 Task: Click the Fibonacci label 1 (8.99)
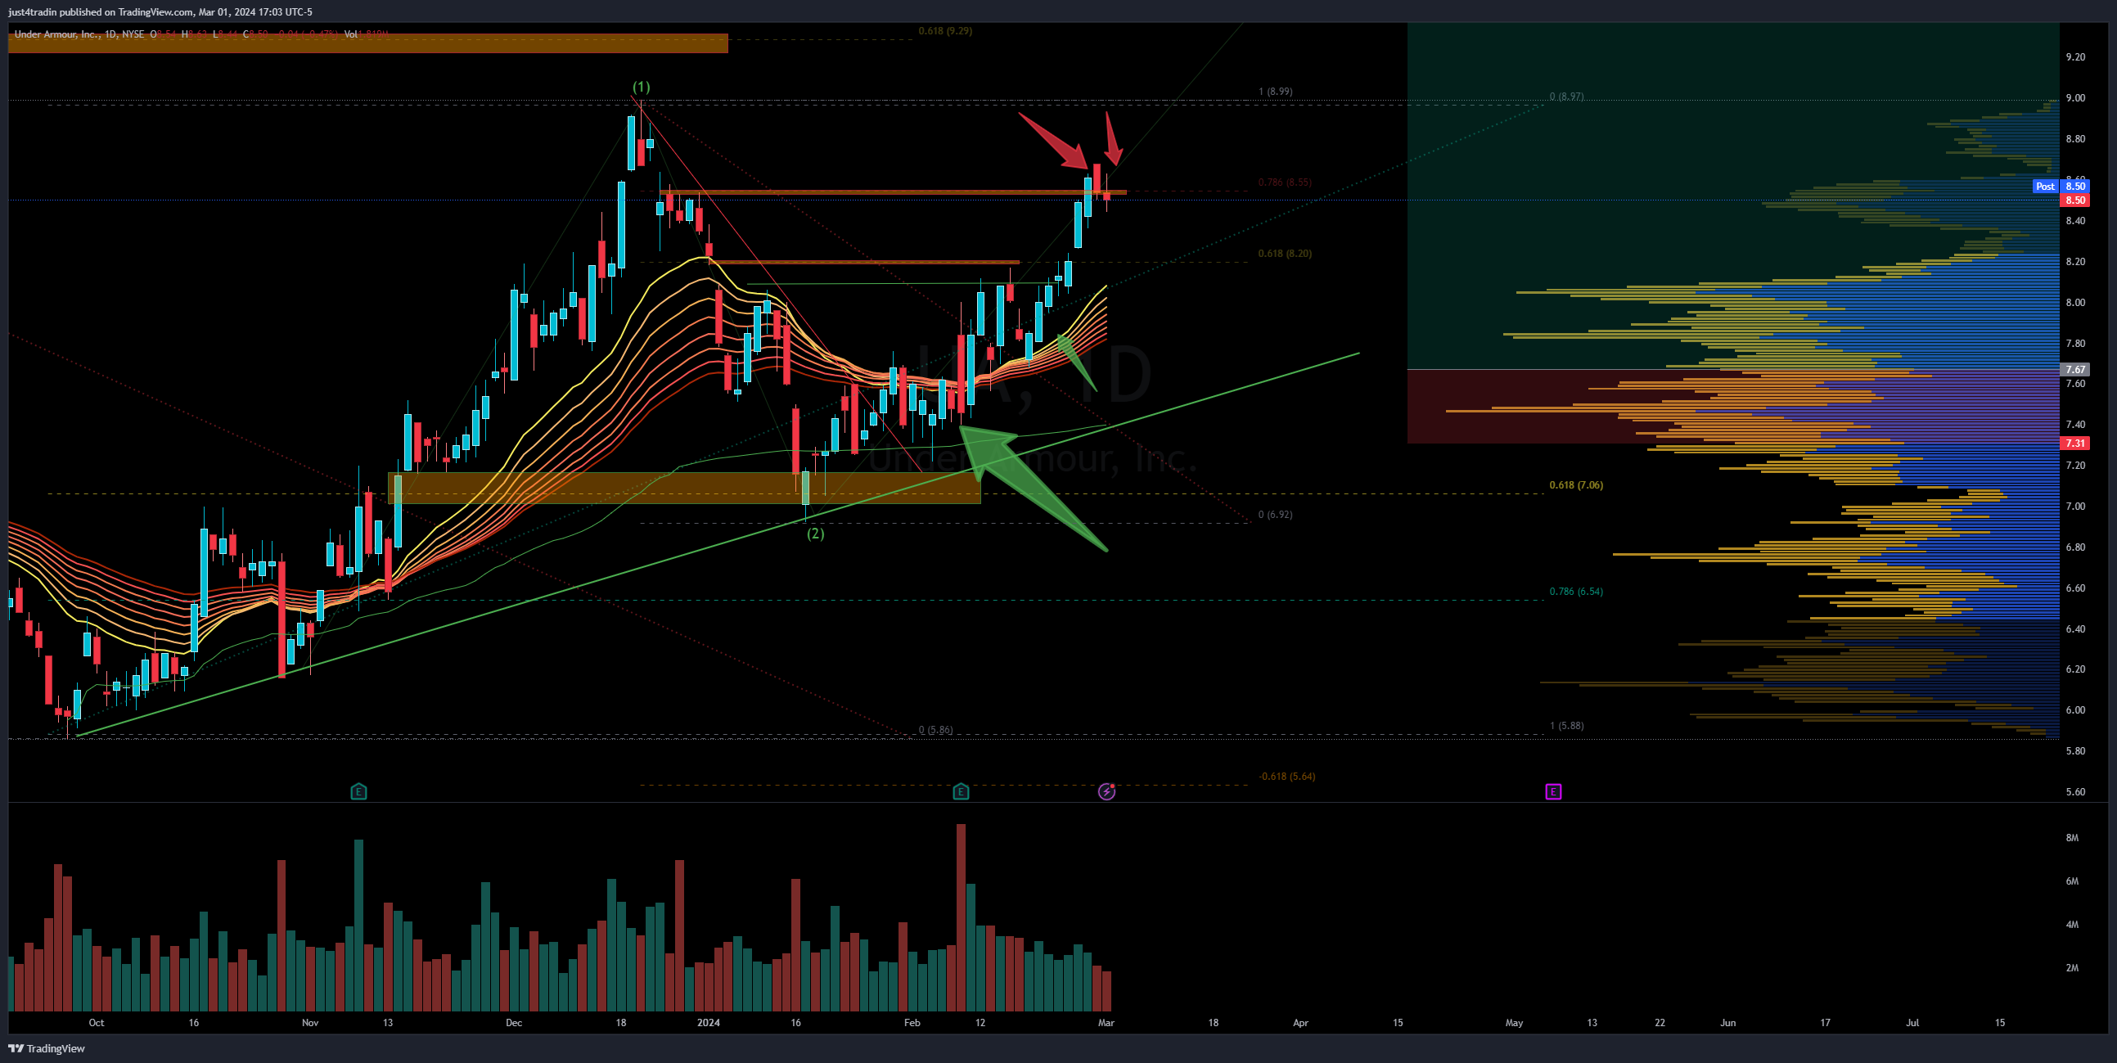[x=1276, y=92]
